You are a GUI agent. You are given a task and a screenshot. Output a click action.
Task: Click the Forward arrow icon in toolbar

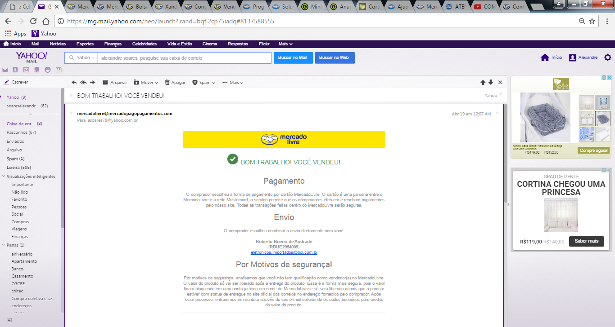point(92,82)
